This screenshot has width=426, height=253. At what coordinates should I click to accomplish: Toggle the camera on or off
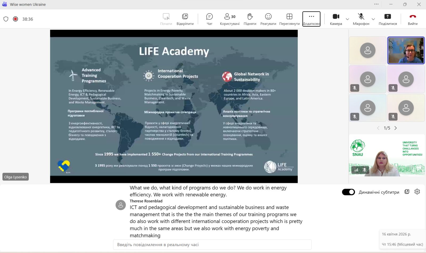click(x=336, y=19)
